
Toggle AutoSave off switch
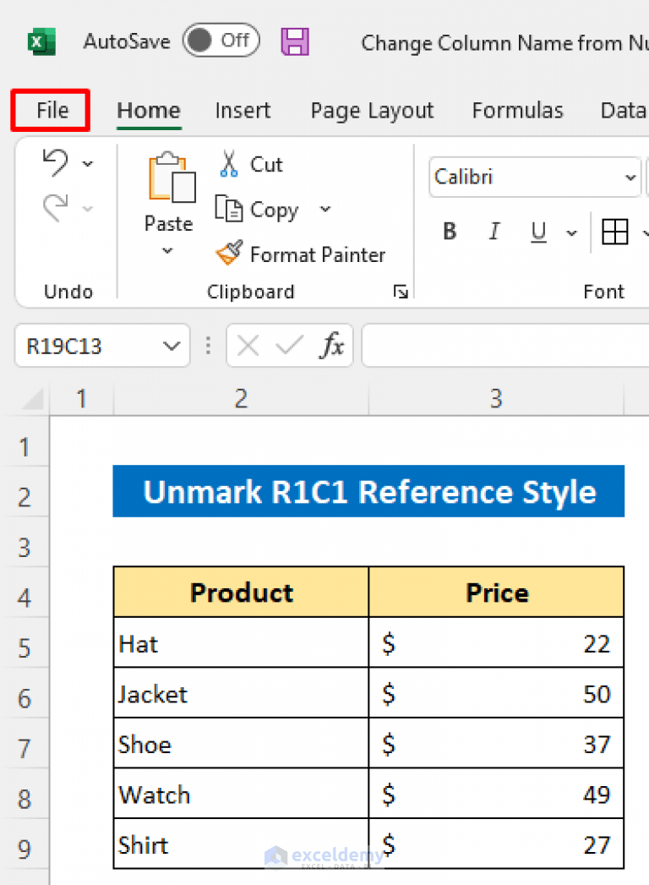pos(221,41)
